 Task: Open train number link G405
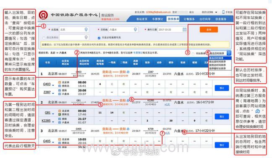tap(47, 141)
